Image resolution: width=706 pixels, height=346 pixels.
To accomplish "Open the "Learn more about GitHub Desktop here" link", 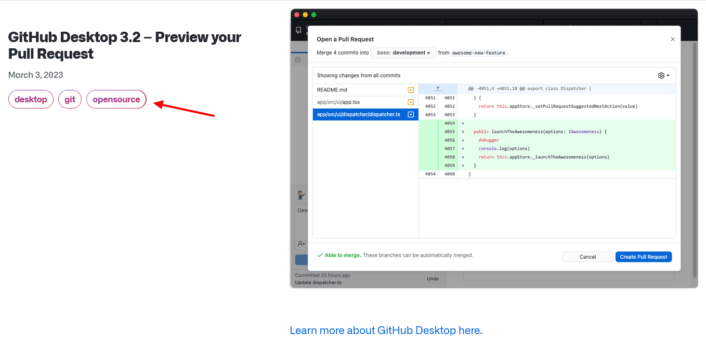I will click(x=386, y=330).
